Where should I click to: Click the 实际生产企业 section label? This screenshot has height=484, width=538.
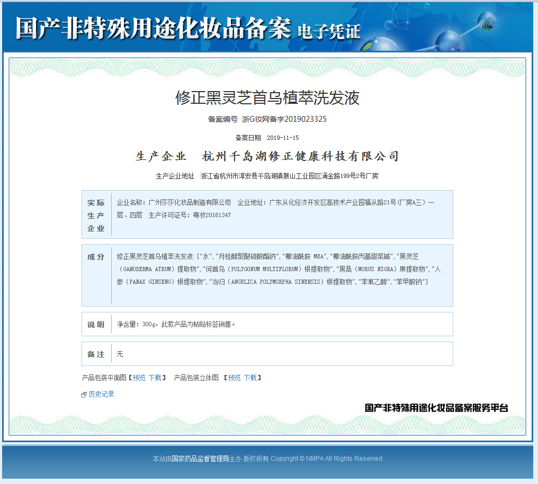tap(96, 216)
